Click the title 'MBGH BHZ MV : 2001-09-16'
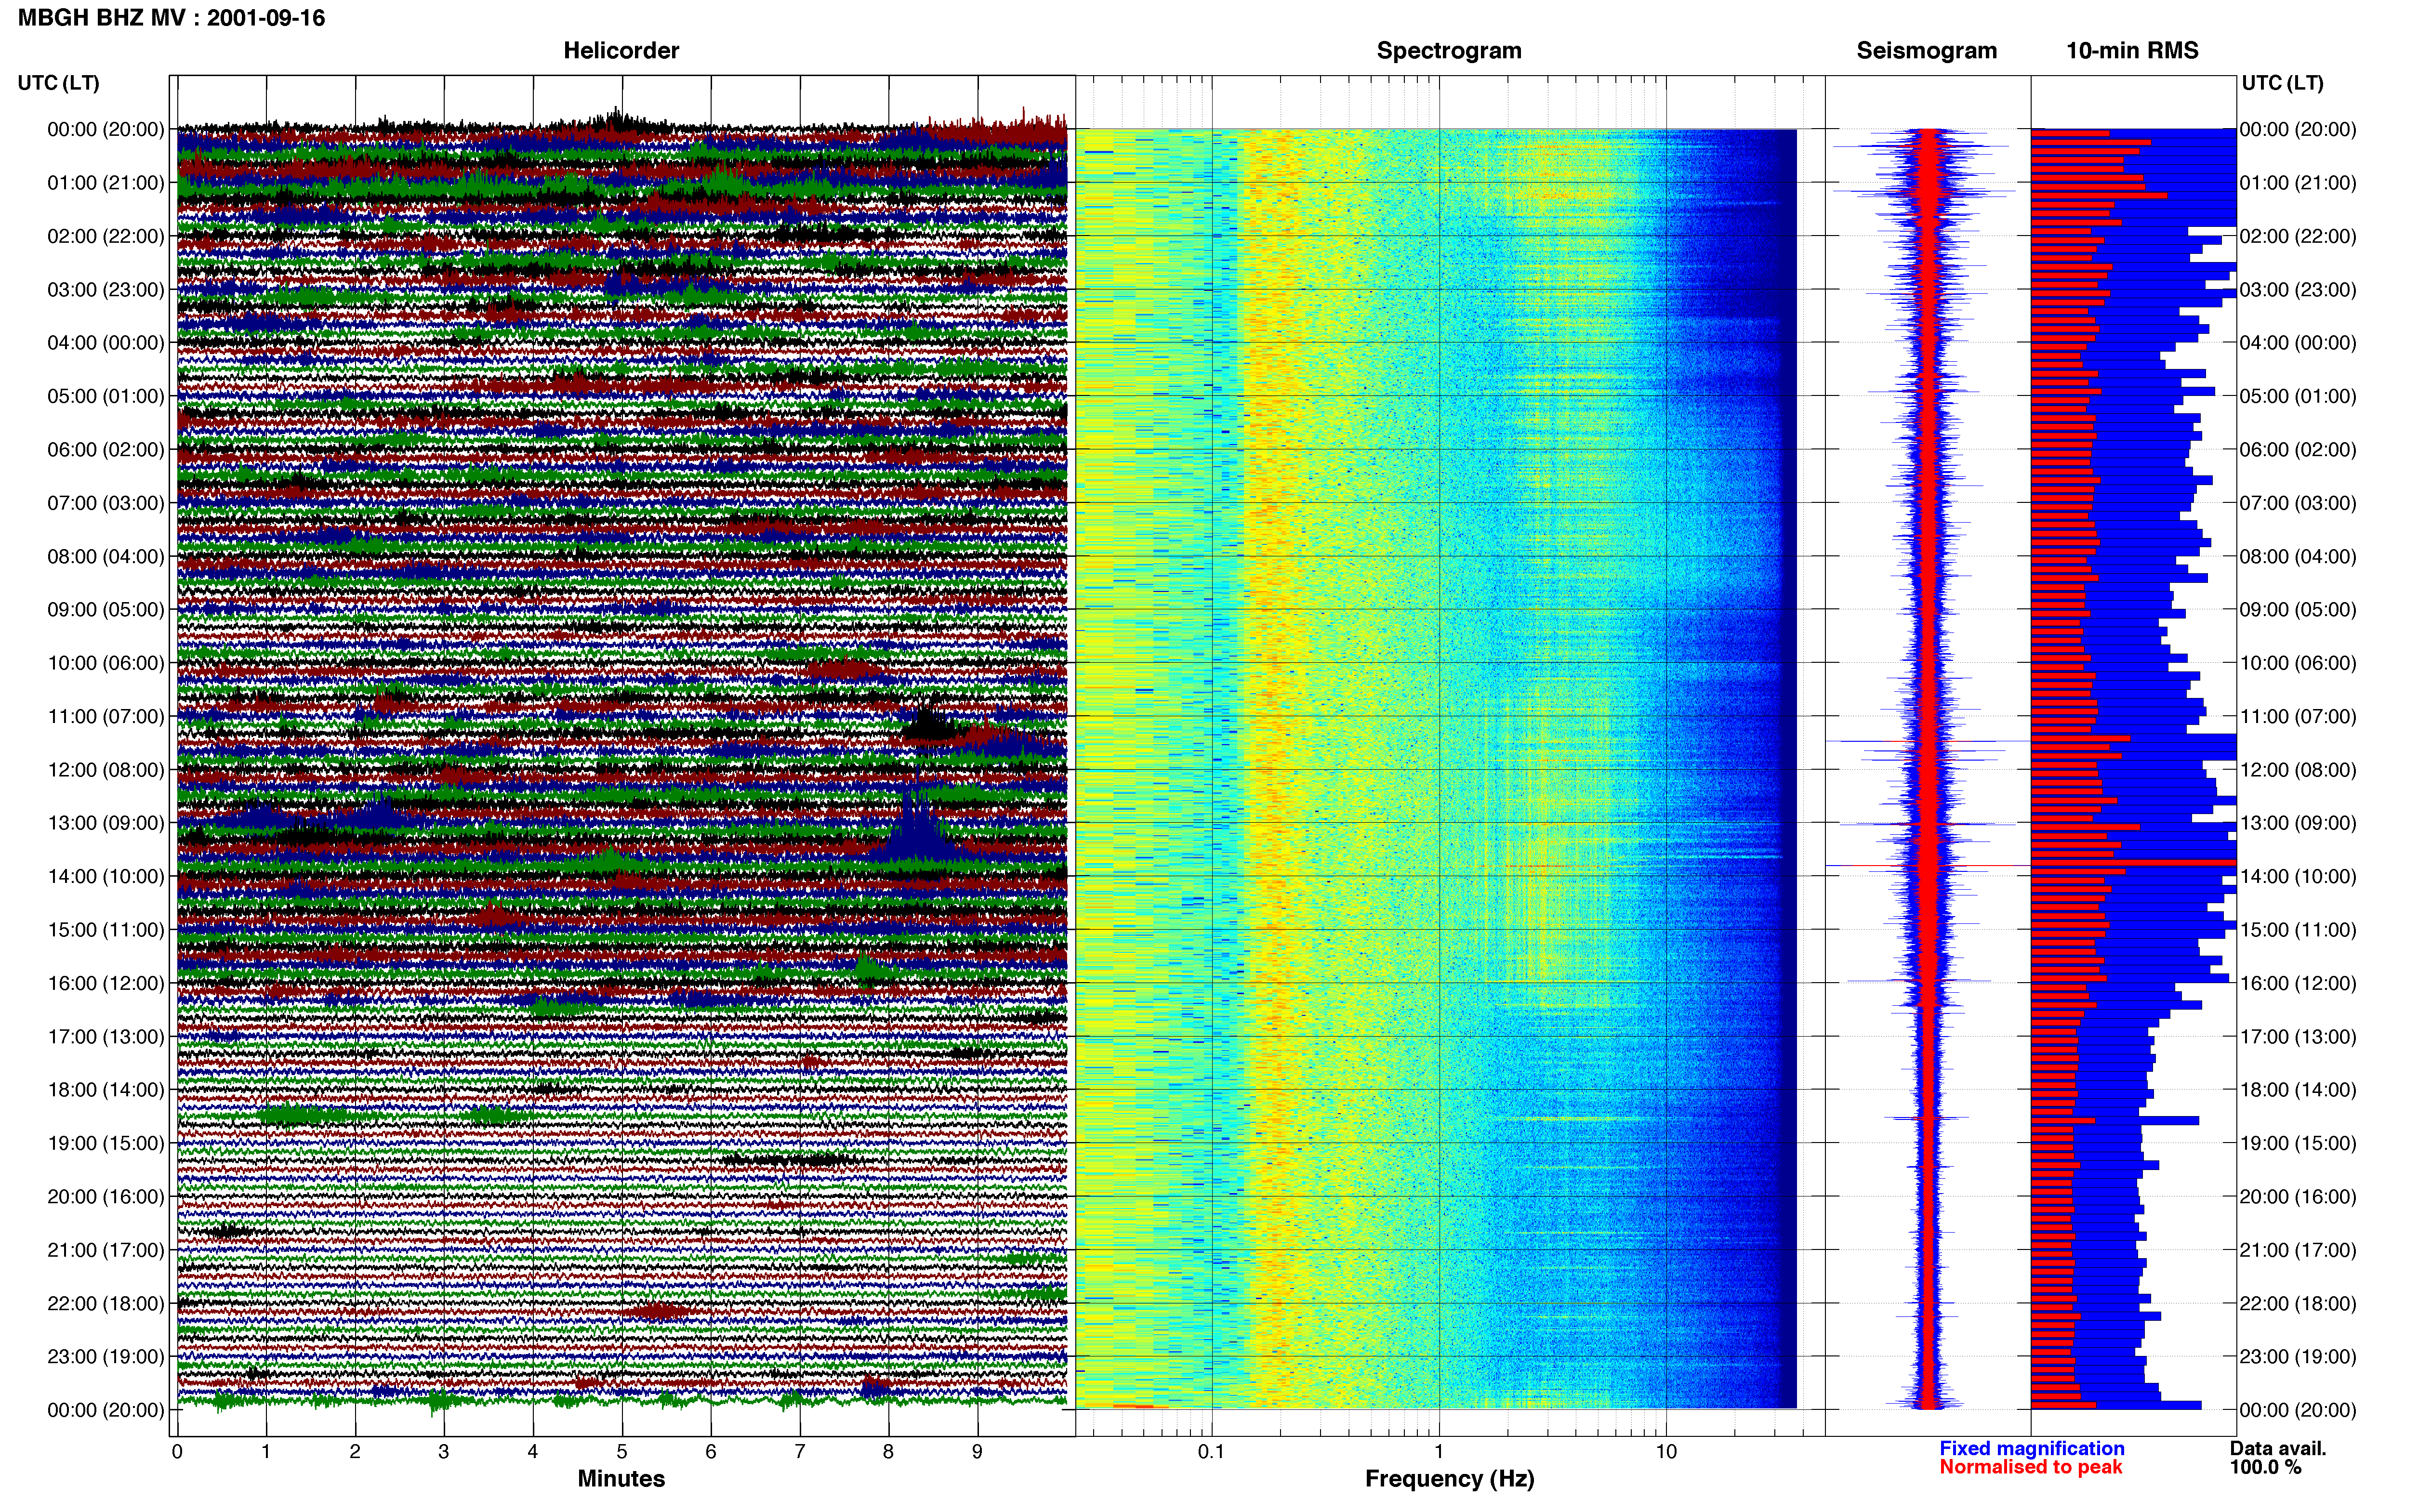This screenshot has width=2418, height=1512. coord(171,18)
